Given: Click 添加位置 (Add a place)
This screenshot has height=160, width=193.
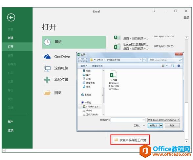Looking at the screenshot, I should [x=61, y=80].
